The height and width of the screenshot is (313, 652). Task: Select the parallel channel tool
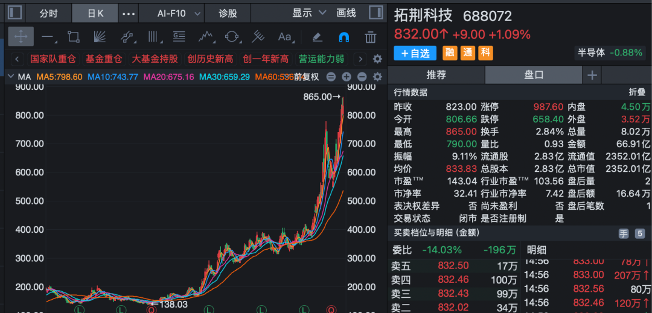(128, 37)
